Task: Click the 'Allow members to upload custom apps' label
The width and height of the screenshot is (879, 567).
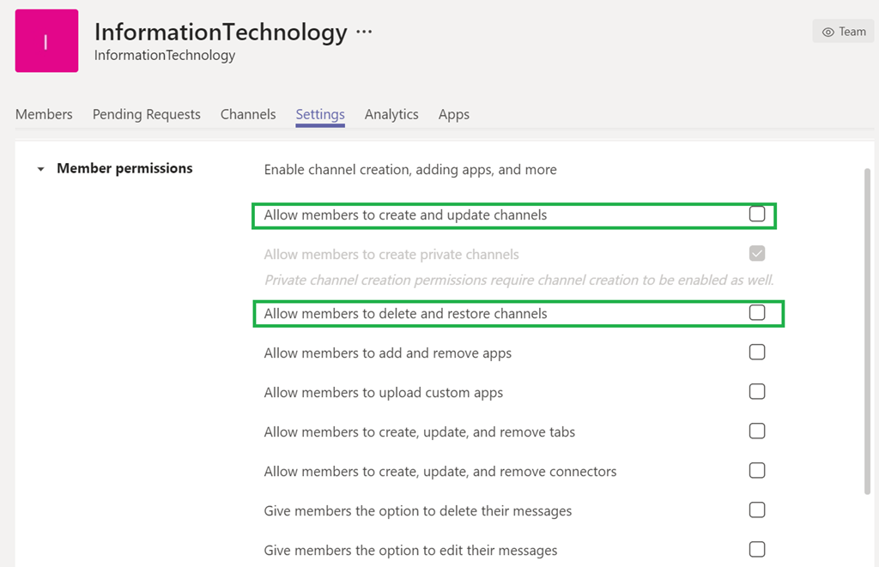Action: point(384,393)
